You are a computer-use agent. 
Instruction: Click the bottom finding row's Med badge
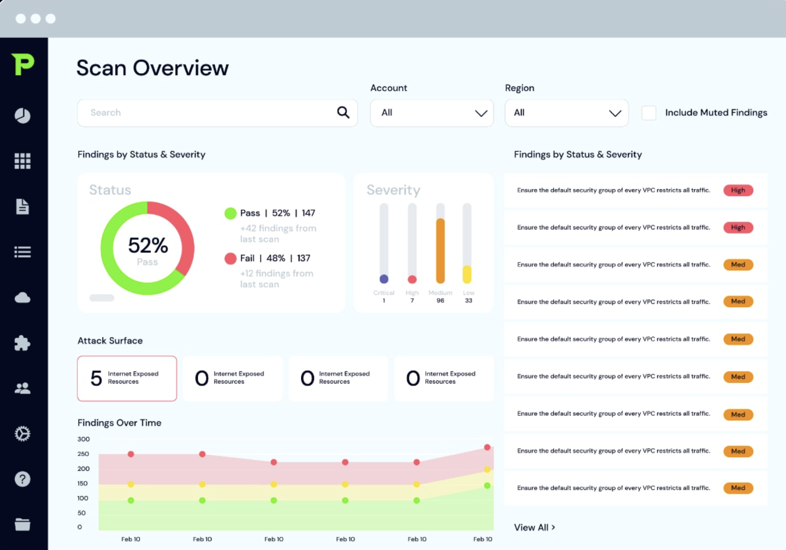[x=738, y=488]
